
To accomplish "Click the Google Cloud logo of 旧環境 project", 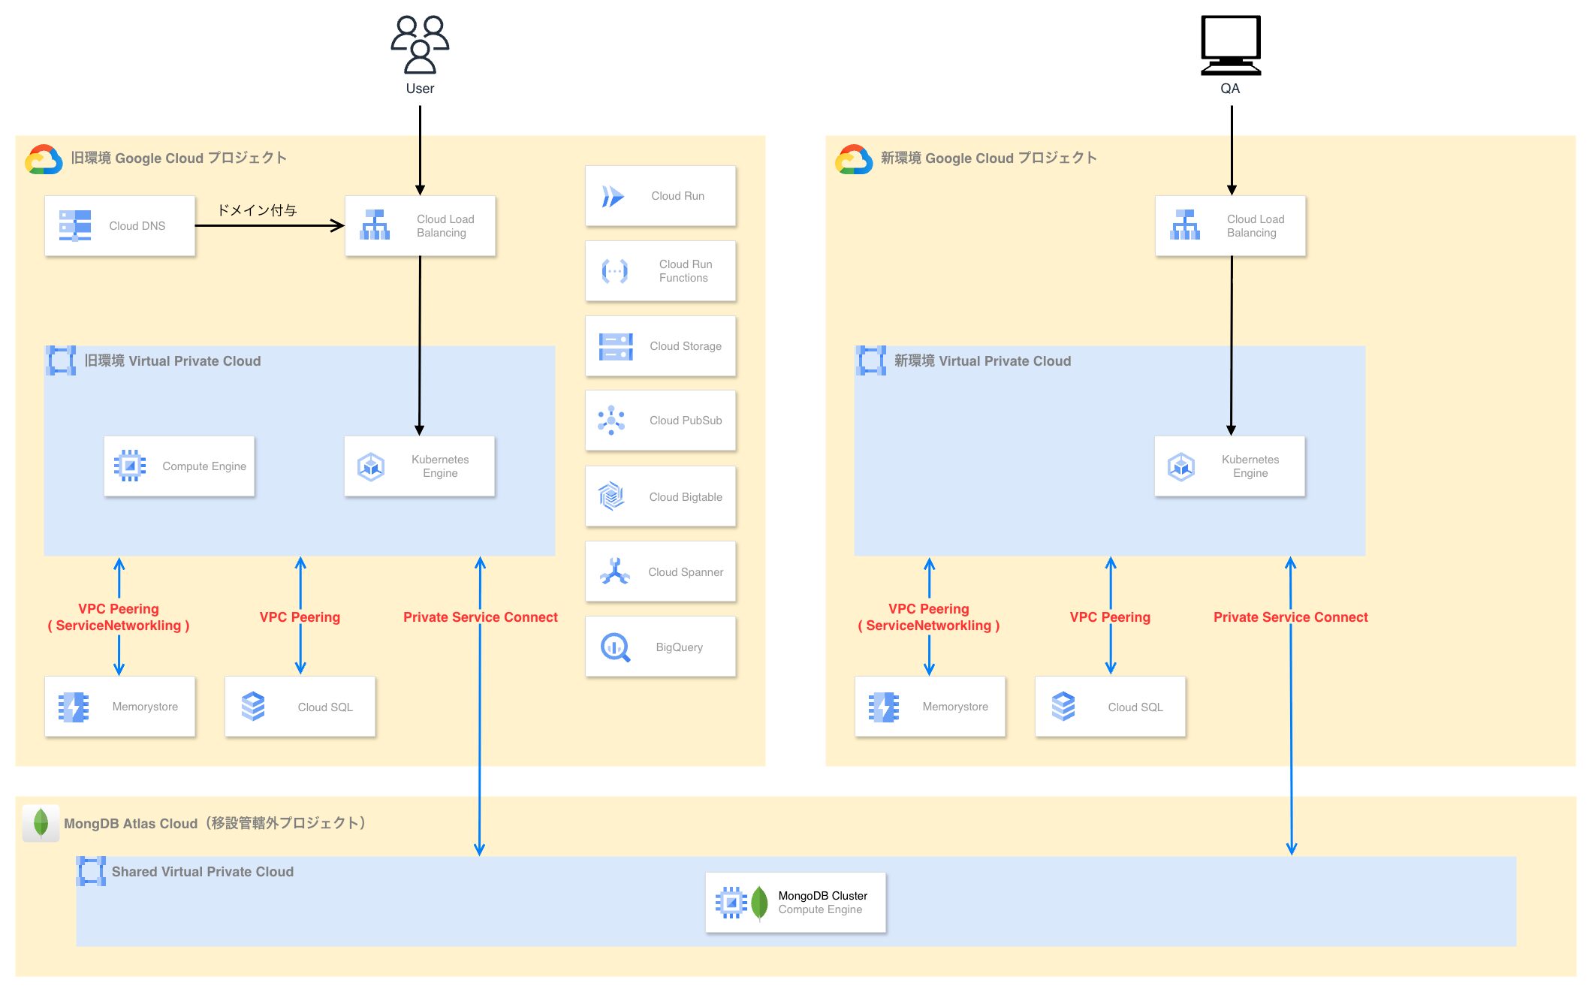I will (44, 158).
